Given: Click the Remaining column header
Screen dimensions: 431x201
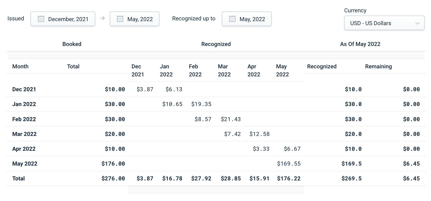Looking at the screenshot, I should click(x=378, y=66).
